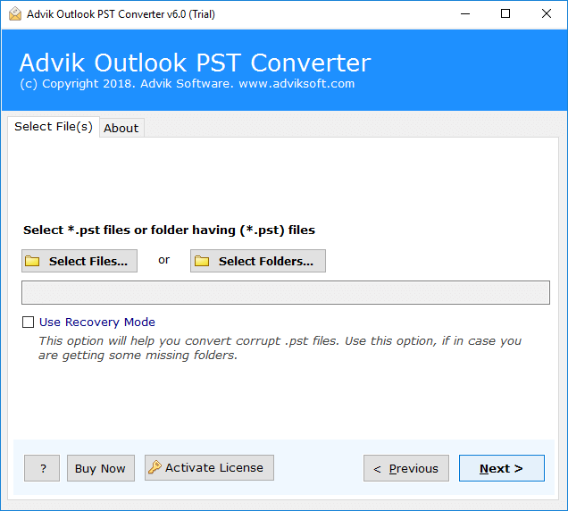The height and width of the screenshot is (511, 568).
Task: Click the www.adviksoft.com copyright text
Action: 297,84
